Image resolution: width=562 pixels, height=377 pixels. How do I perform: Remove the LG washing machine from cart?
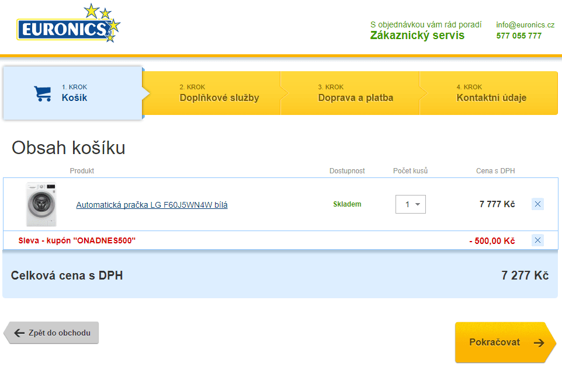537,204
